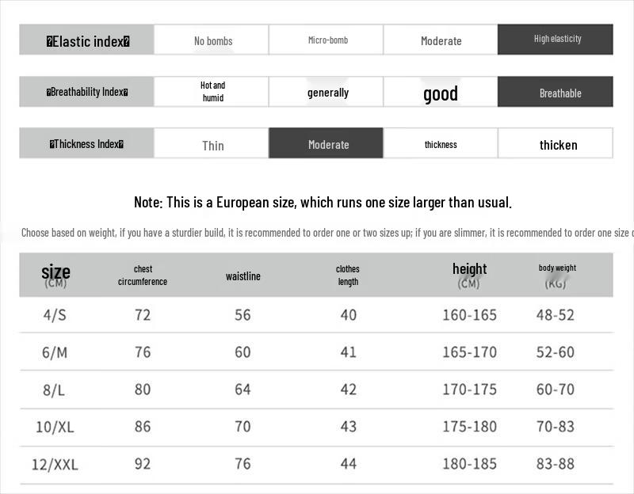Click the 10/XL size row label
The image size is (634, 494).
click(x=55, y=427)
